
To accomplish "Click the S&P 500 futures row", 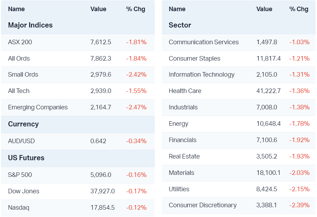I will 20,175.
